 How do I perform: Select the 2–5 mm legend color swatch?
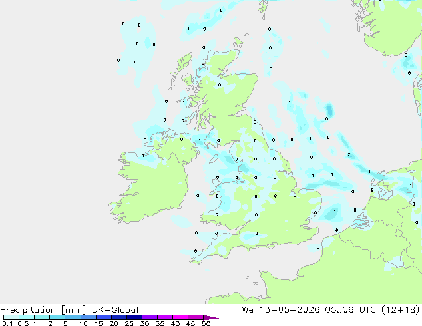(57, 317)
